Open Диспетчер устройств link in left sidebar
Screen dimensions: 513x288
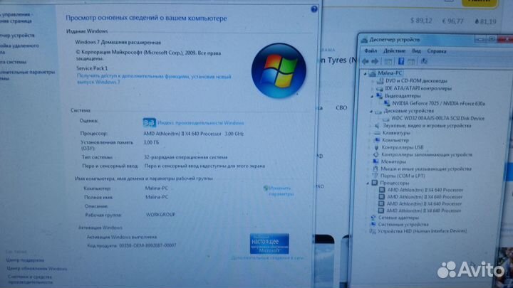point(17,36)
